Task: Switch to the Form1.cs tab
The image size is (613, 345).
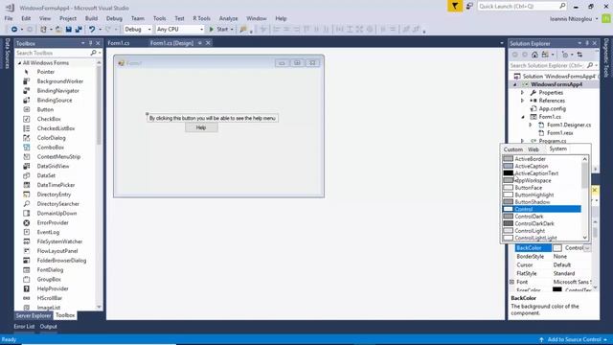Action: pyautogui.click(x=119, y=43)
